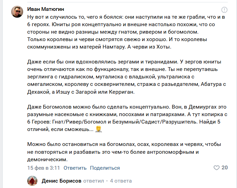Open the 15 фев в 3:11 timestamp
237x188 pixels.
(x=44, y=168)
